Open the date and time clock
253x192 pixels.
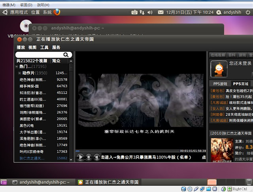pos(190,12)
